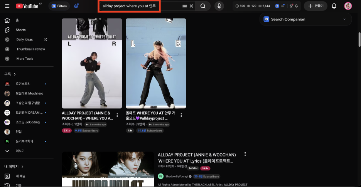361x187 pixels.
Task: Click the 1.8x outlier badge
Action: [130, 131]
